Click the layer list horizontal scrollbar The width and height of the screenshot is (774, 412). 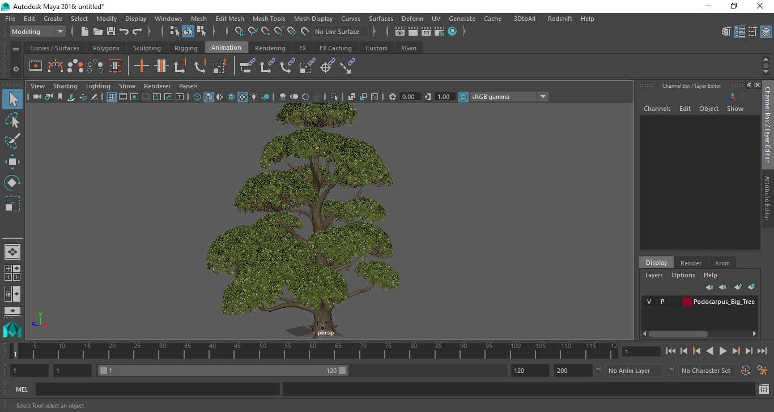pos(678,334)
